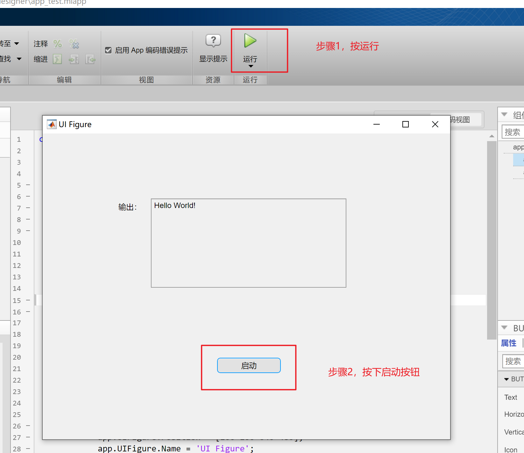
Task: Click the 显示提示 question-mark icon
Action: coord(213,41)
